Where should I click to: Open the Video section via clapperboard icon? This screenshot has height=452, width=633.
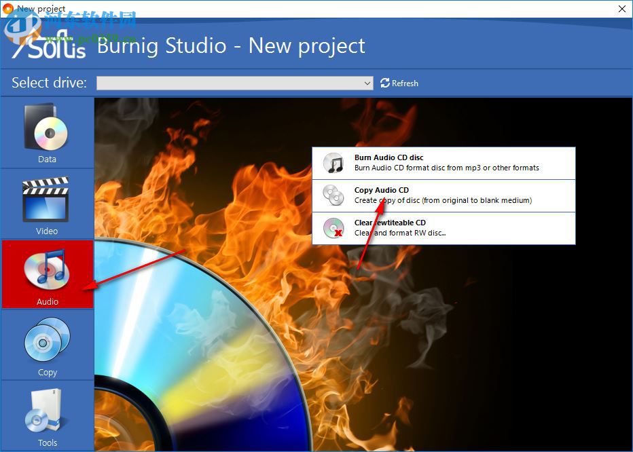point(46,200)
